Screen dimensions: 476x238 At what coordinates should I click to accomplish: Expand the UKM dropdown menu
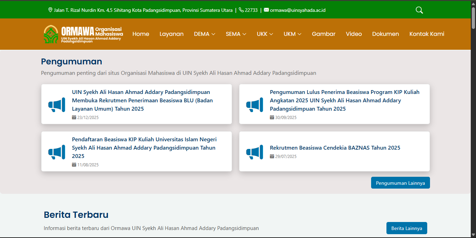[292, 34]
